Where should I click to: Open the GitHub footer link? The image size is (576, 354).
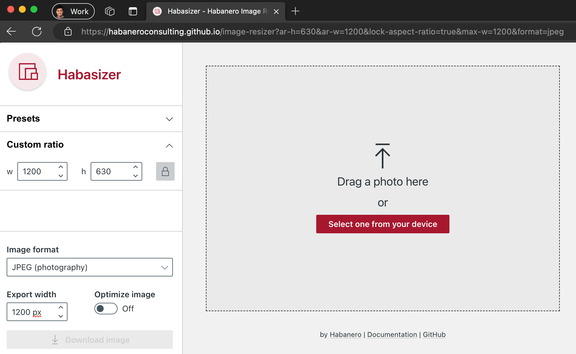(x=434, y=335)
